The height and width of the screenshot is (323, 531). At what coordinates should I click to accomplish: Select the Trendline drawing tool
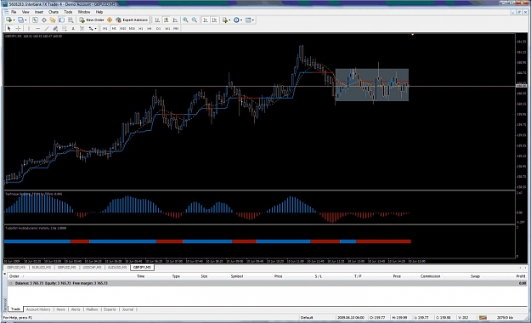tap(47, 28)
